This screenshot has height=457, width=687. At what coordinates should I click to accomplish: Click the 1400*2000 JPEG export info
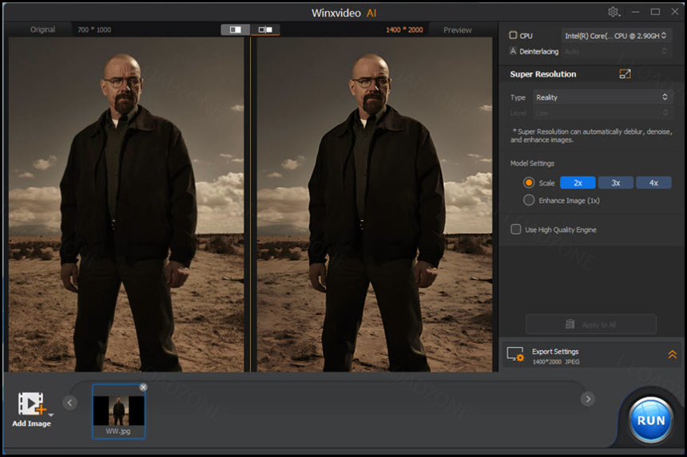point(555,361)
